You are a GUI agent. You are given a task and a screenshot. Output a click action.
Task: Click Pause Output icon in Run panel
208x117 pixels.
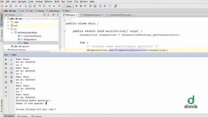pyautogui.click(x=6, y=68)
